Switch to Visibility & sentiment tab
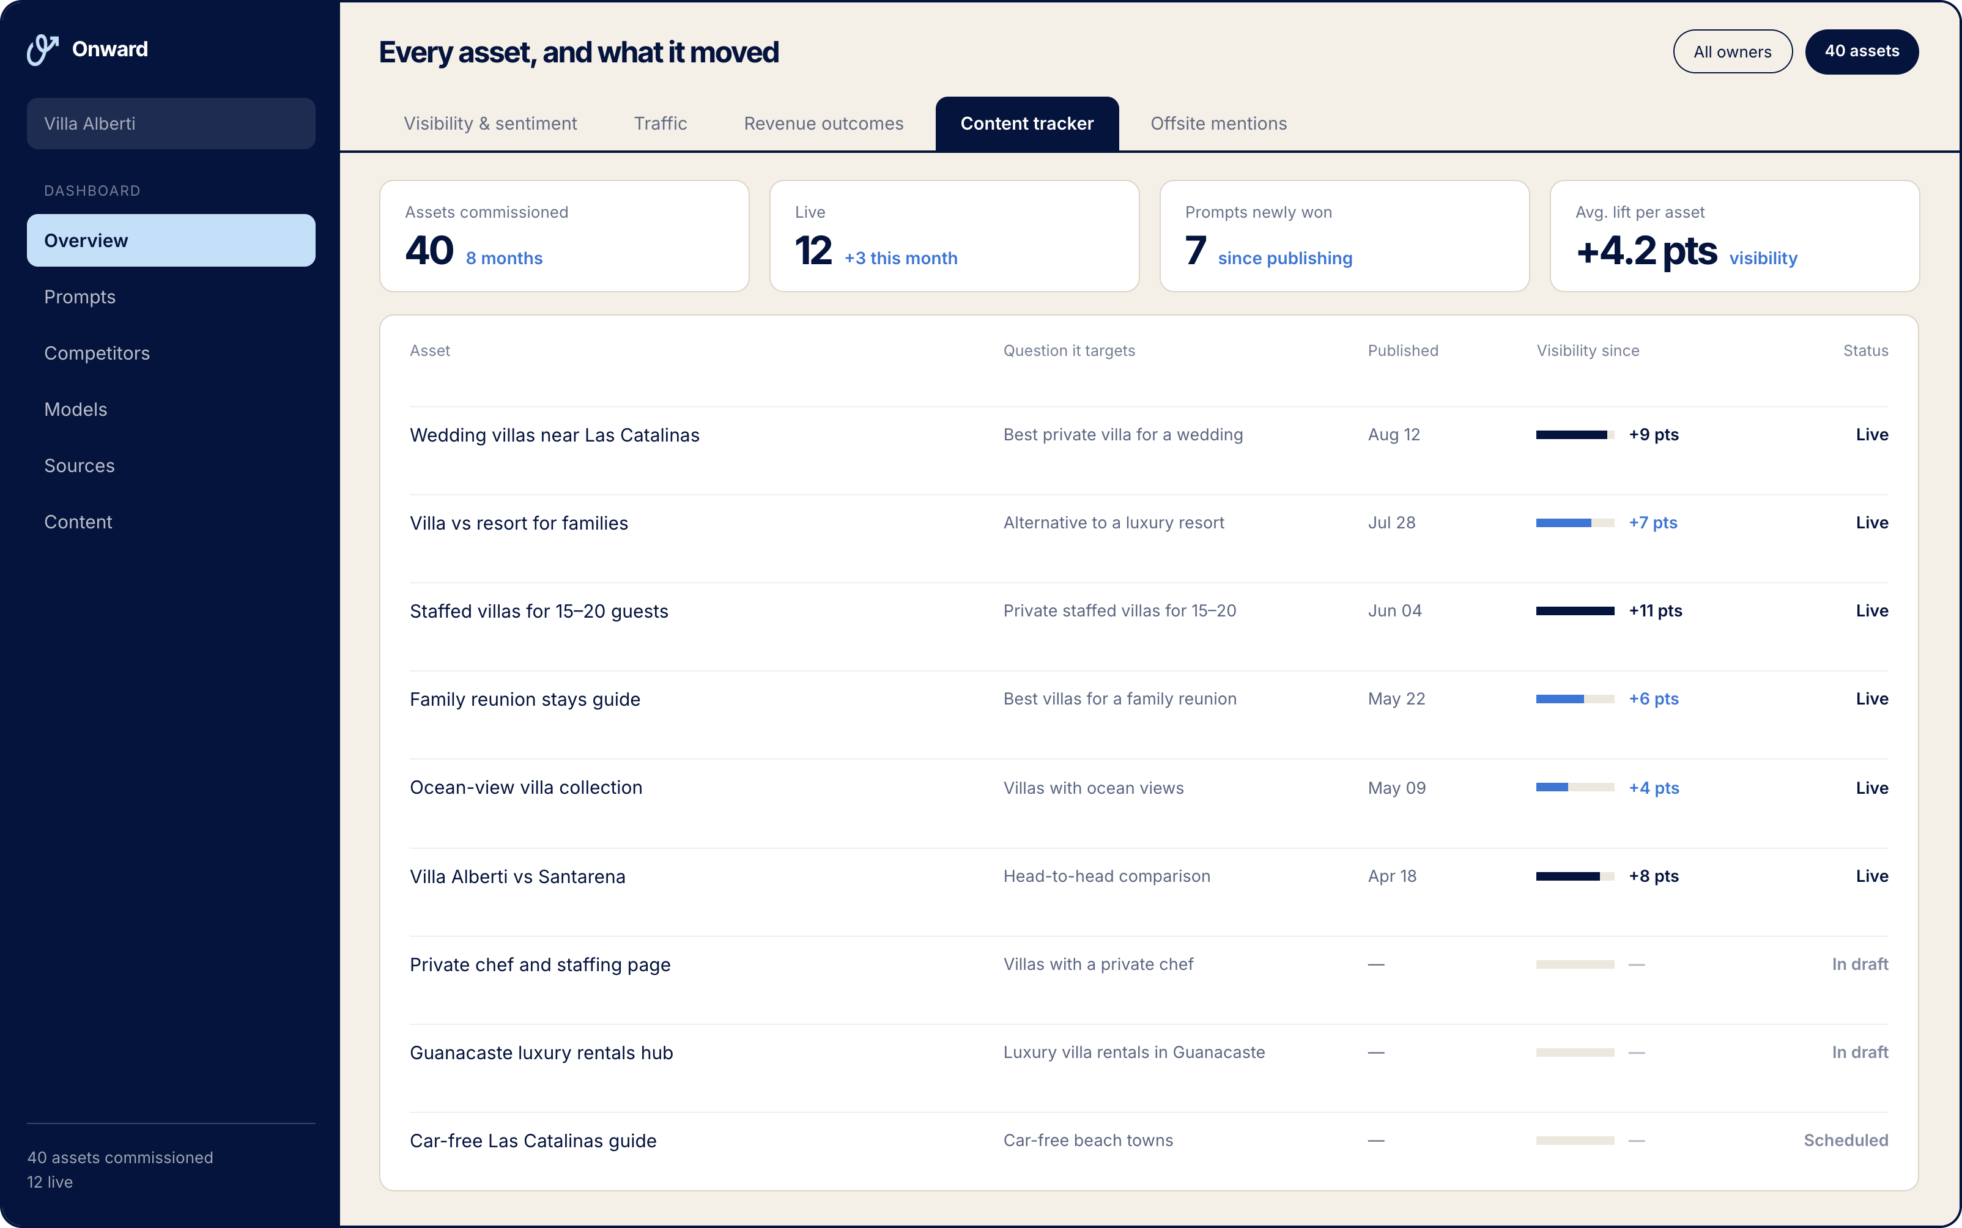 tap(490, 124)
